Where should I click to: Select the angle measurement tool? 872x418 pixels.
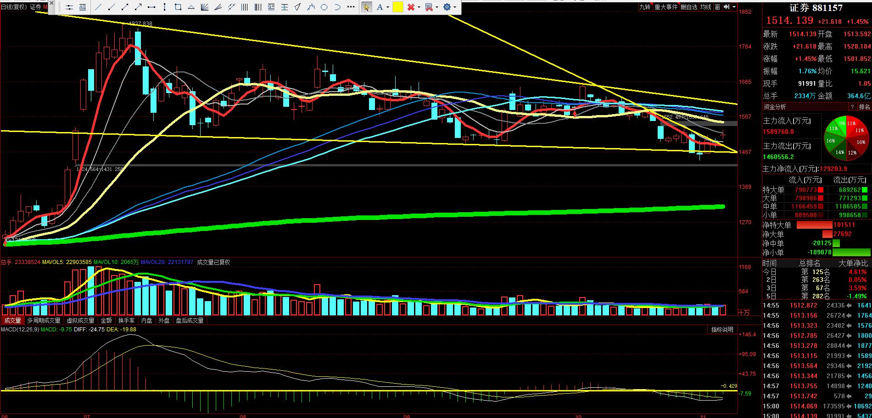pos(297,7)
